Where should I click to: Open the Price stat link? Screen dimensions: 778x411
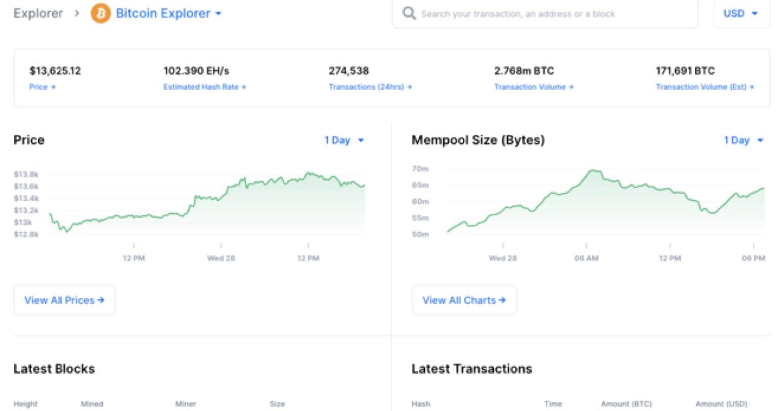click(x=42, y=87)
